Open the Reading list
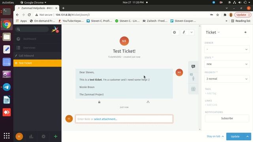The width and height of the screenshot is (253, 142). [x=241, y=21]
